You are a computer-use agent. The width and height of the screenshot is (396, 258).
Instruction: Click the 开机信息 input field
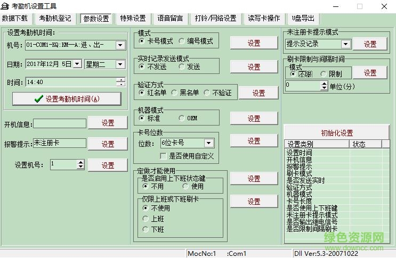click(60, 124)
